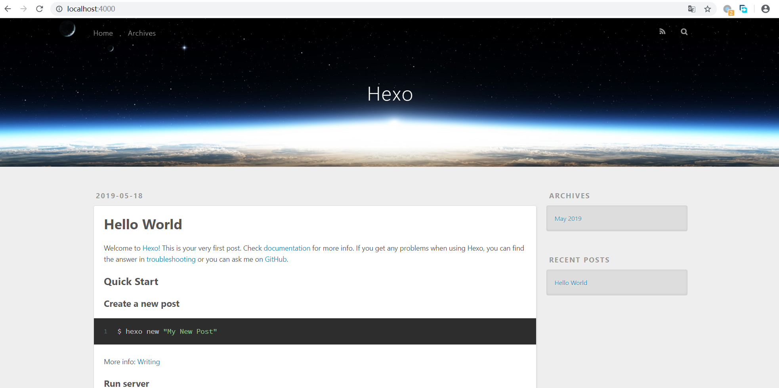Click the ARCHIVES widget heading

pos(569,196)
